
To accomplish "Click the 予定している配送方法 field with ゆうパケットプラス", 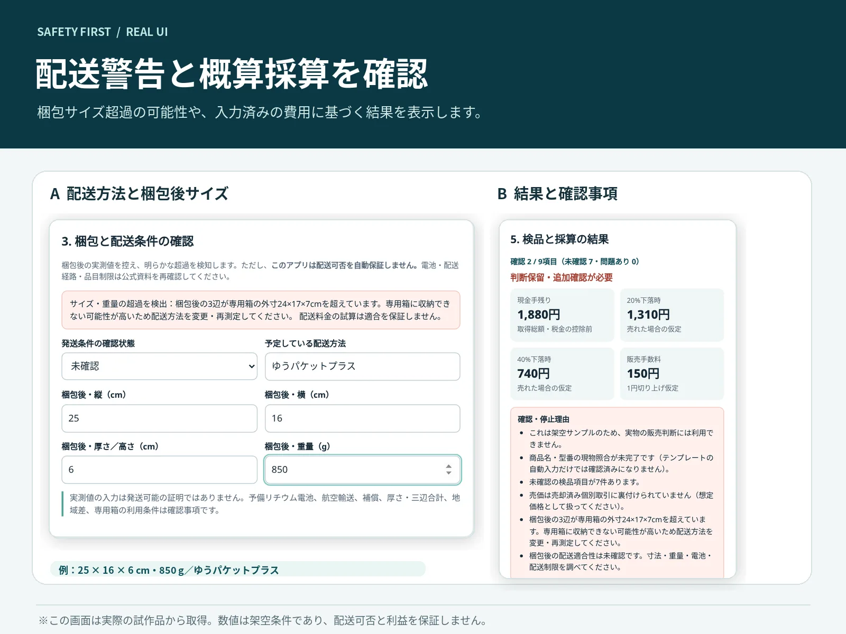I will coord(362,366).
